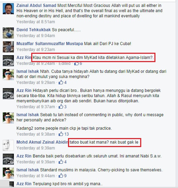Click like thumb on Ismal Ishak's 9:29am comment
The width and height of the screenshot is (178, 188).
click(61, 82)
